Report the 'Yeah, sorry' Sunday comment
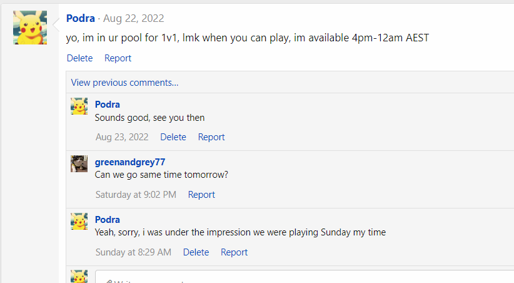Screen dimensions: 514x283 pos(234,252)
